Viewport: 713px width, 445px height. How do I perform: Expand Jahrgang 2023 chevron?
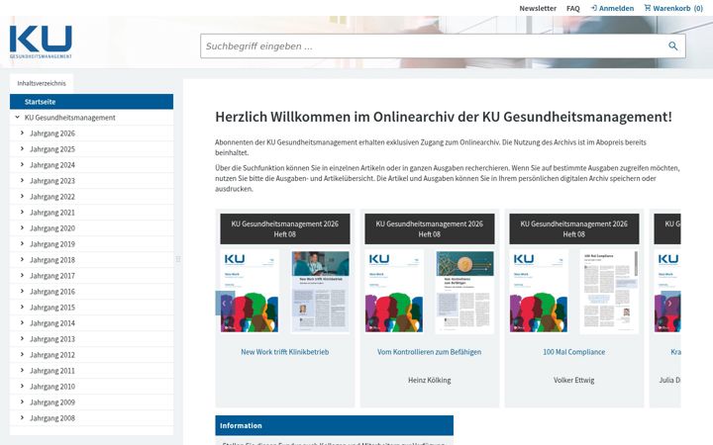(22, 180)
